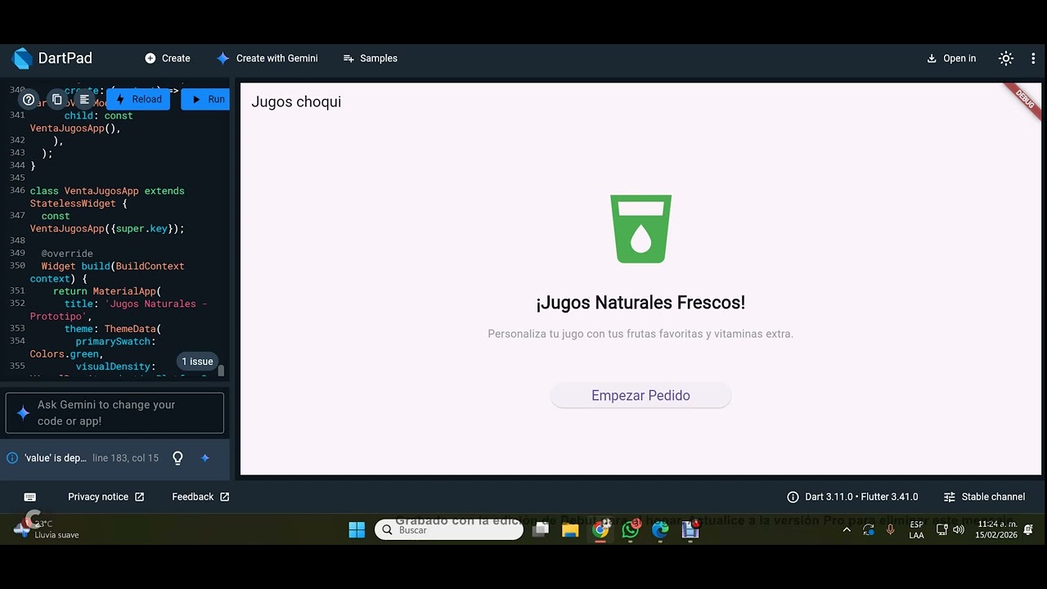Image resolution: width=1047 pixels, height=589 pixels.
Task: Show hidden system tray icons
Action: click(x=847, y=530)
